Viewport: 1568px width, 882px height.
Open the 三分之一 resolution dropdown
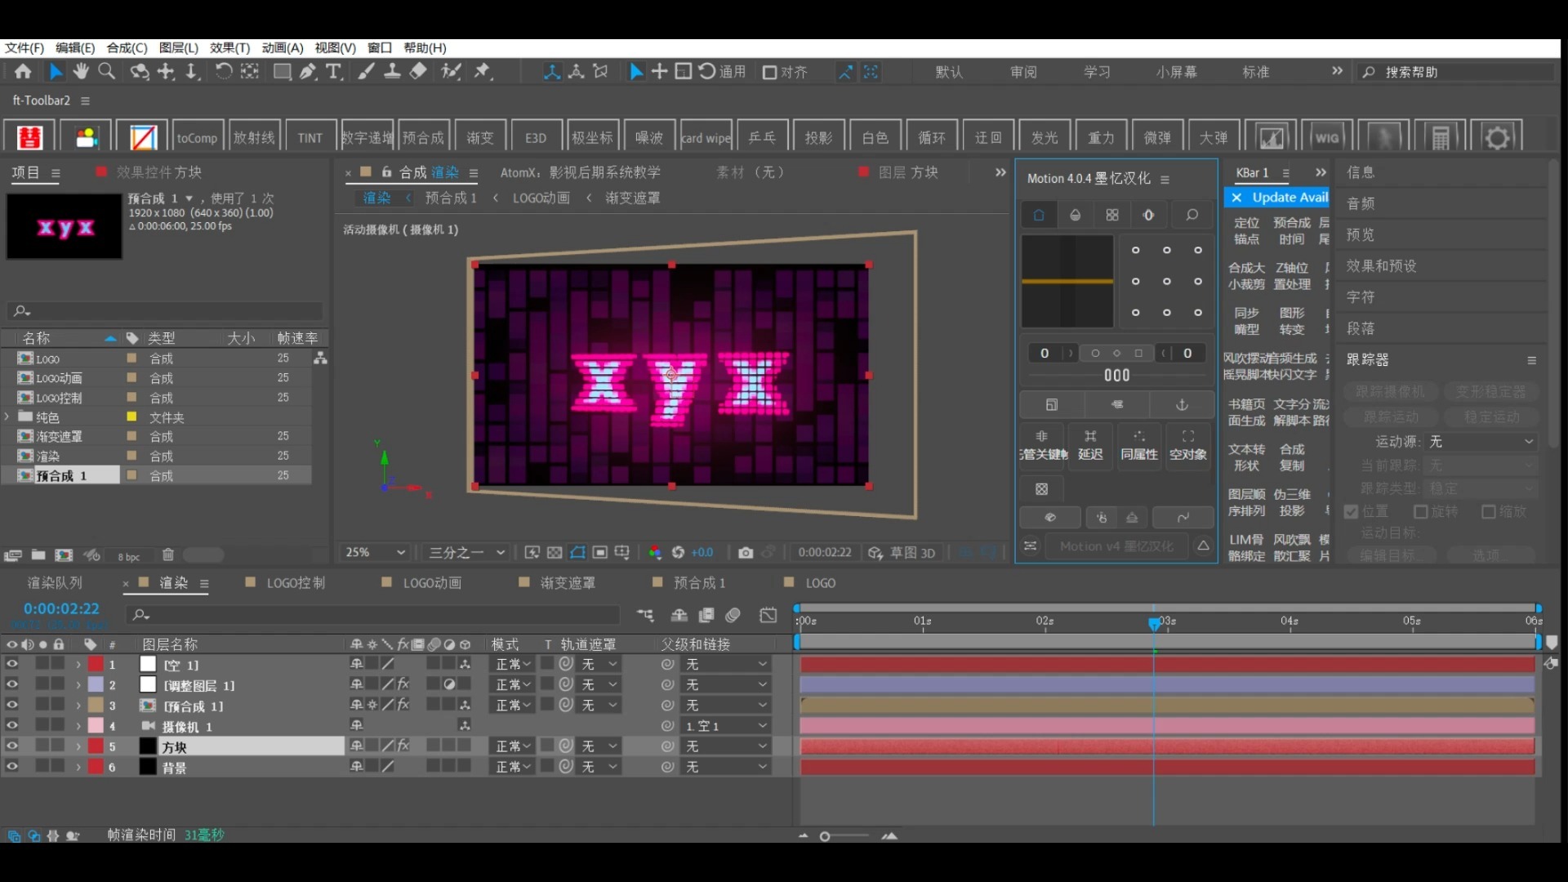tap(467, 553)
